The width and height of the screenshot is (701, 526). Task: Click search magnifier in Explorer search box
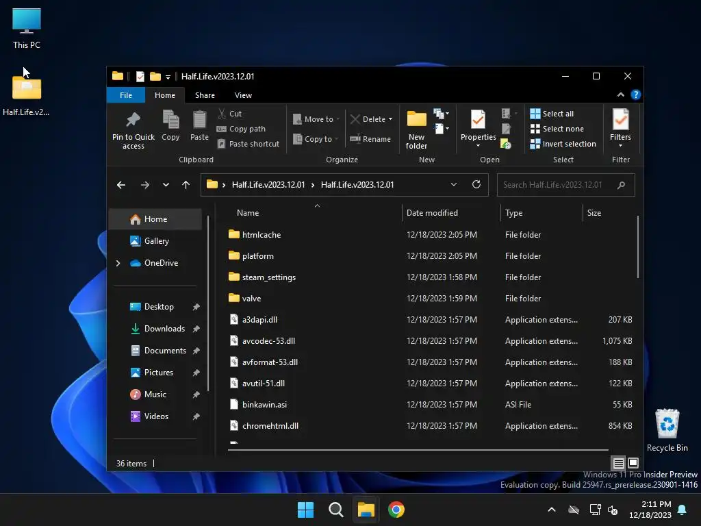[621, 185]
